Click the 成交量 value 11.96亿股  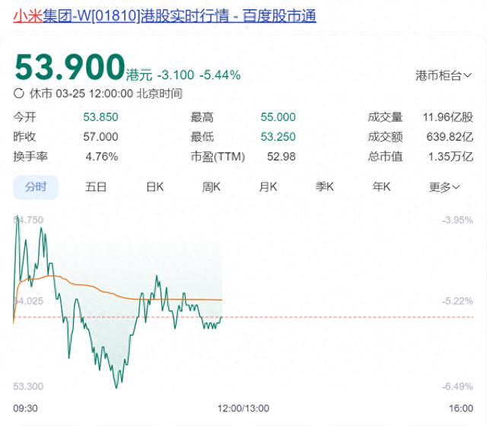448,117
